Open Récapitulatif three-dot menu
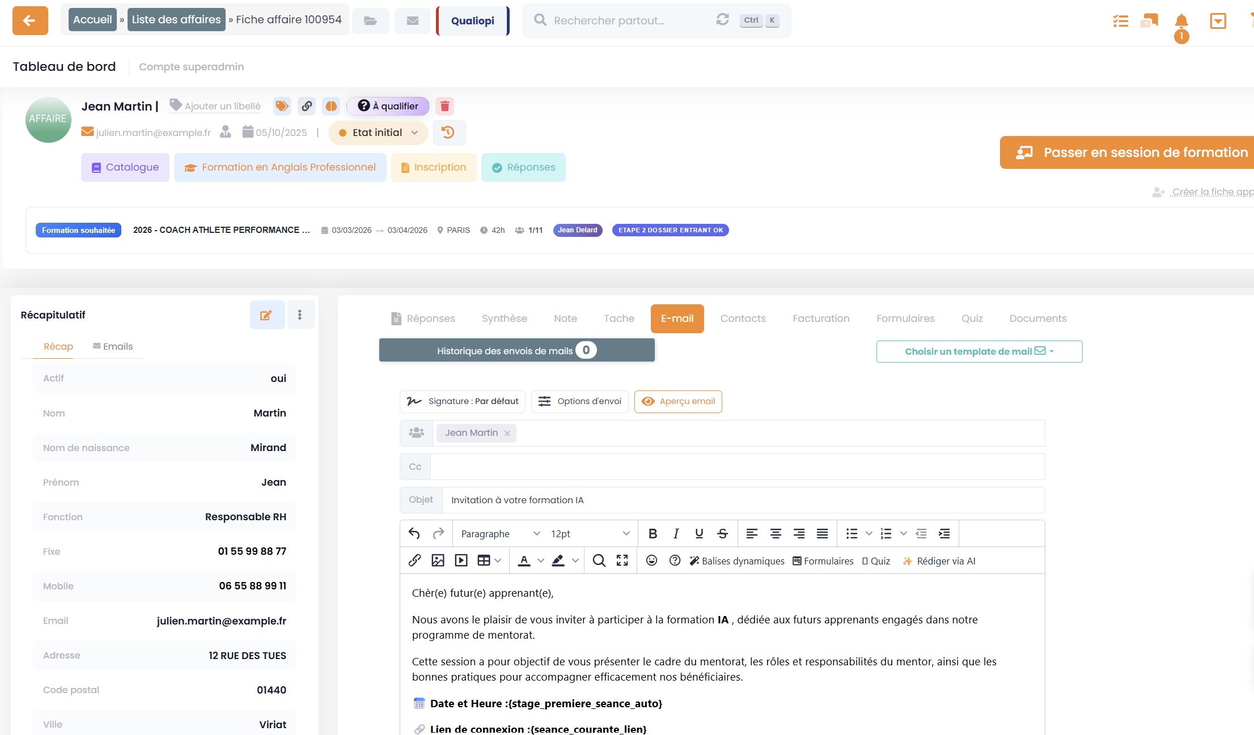1254x735 pixels. [300, 315]
